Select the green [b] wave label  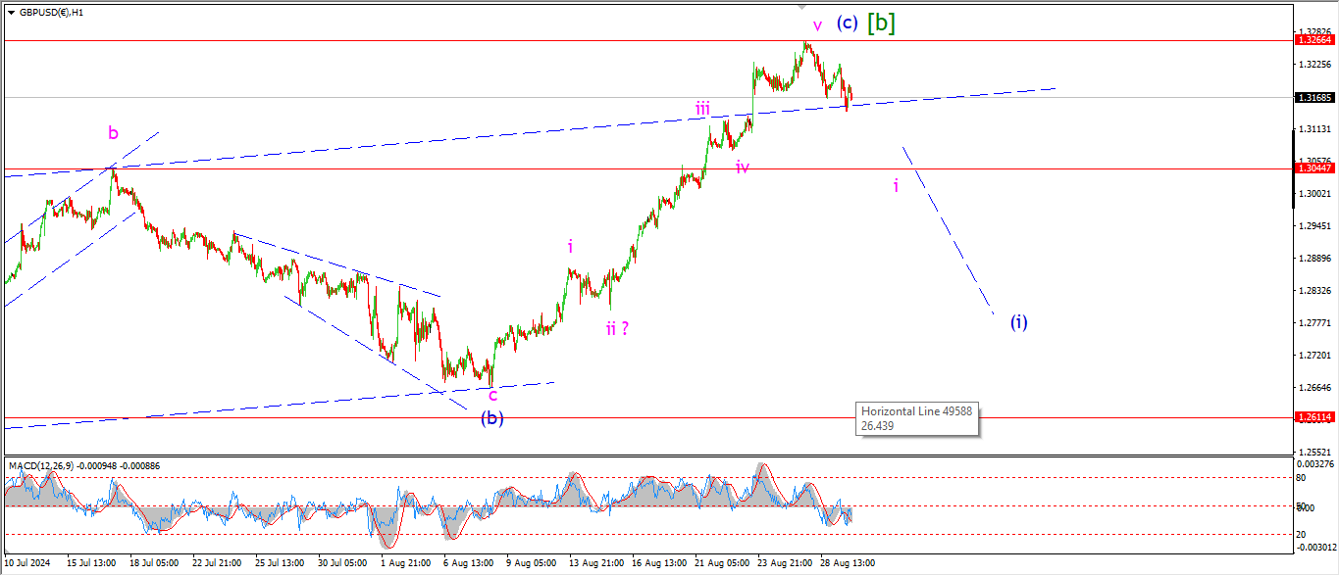(881, 23)
